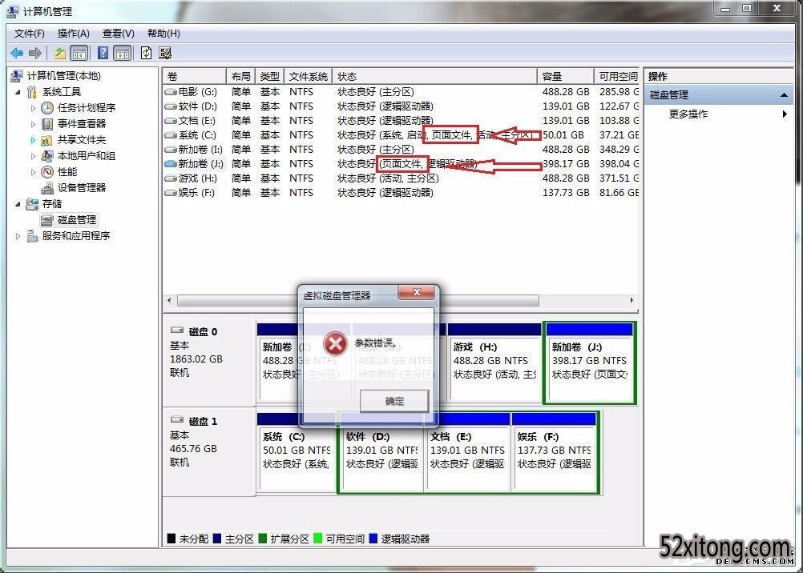Open the 查看(V) menu
The width and height of the screenshot is (803, 573).
[x=119, y=34]
